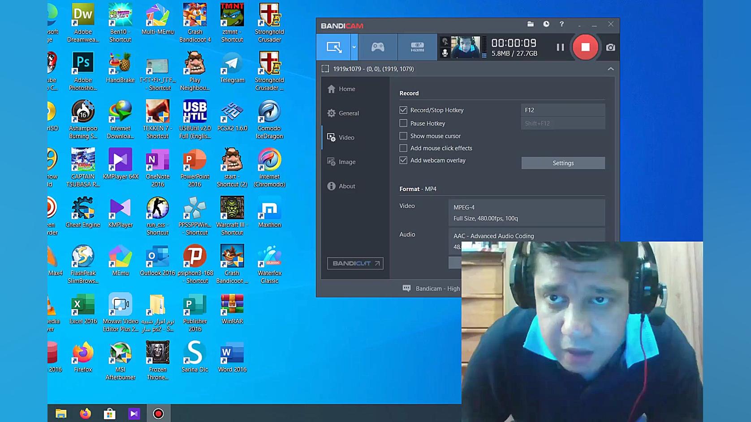
Task: Select the Movavi Video Editor Plus icon
Action: click(x=120, y=312)
